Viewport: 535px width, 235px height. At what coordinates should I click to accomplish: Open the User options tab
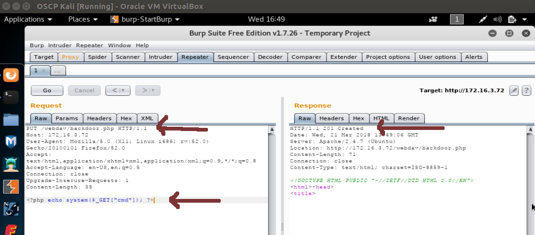(438, 57)
